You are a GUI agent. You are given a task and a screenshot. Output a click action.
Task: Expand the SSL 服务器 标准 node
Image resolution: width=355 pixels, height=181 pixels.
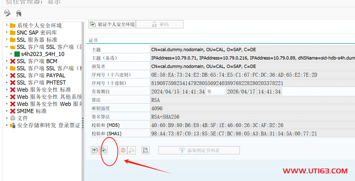coord(6,40)
